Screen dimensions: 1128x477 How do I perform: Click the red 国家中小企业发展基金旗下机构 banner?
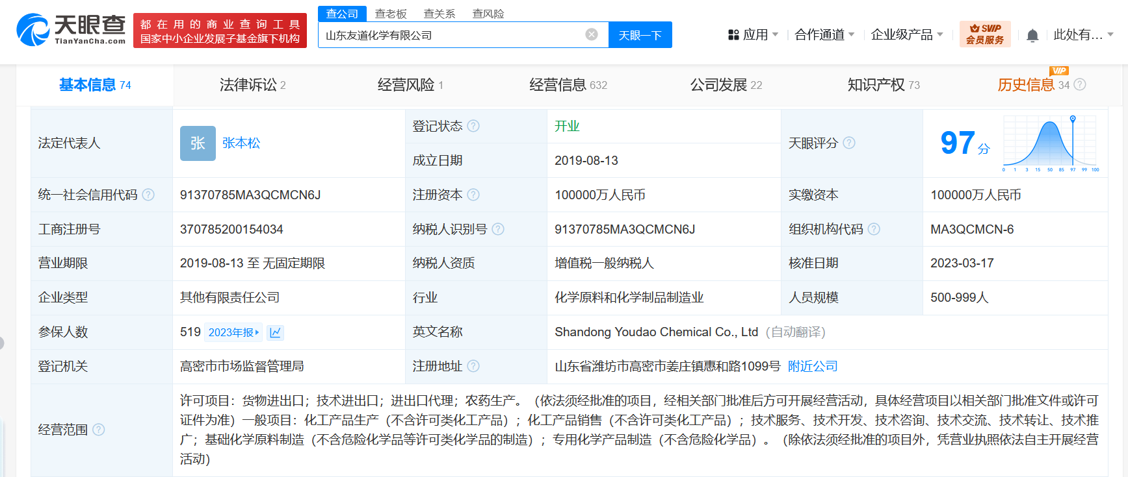point(220,31)
